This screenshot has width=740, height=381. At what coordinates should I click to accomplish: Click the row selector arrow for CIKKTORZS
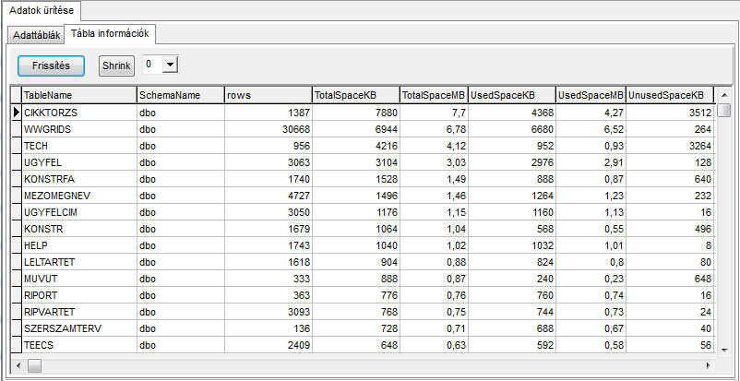17,113
